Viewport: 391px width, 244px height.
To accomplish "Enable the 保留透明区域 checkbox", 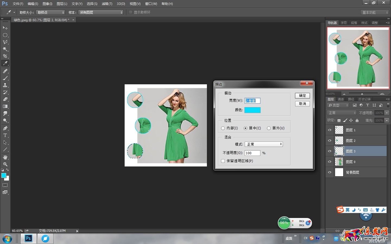I will [x=223, y=161].
